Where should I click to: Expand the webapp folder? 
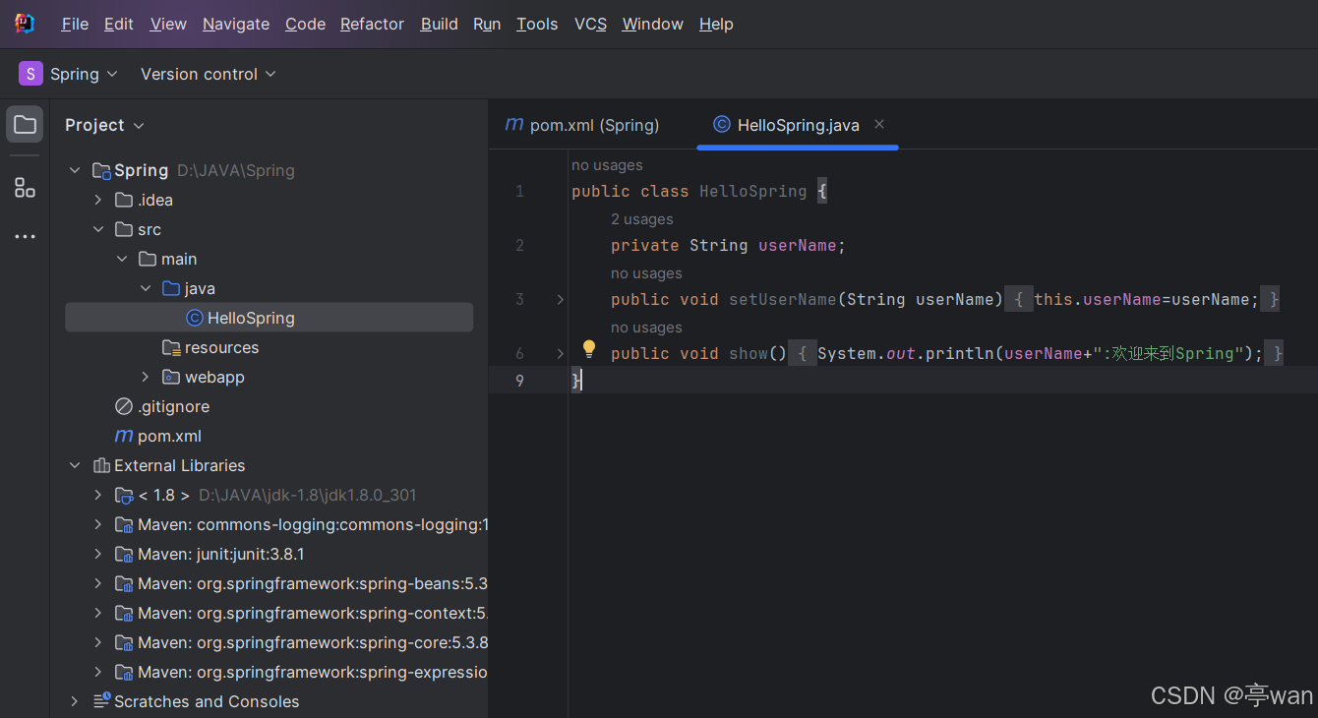(146, 377)
